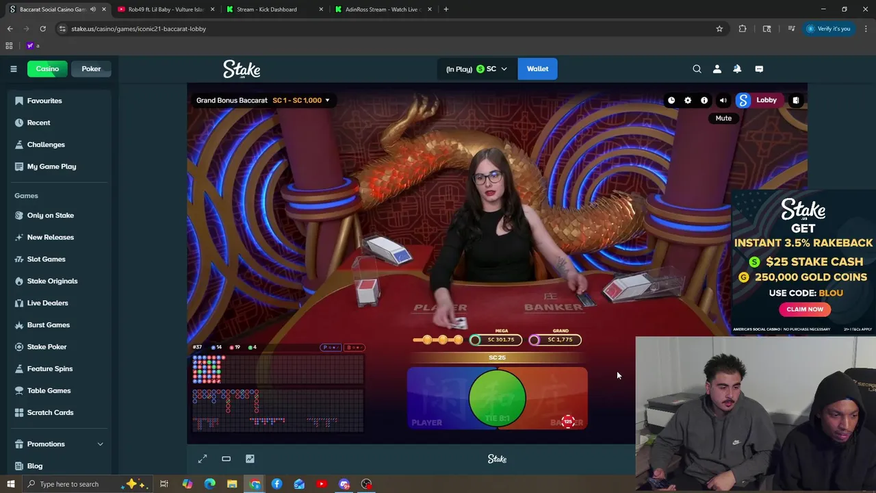The image size is (876, 493).
Task: Open the Wallet
Action: 537,68
